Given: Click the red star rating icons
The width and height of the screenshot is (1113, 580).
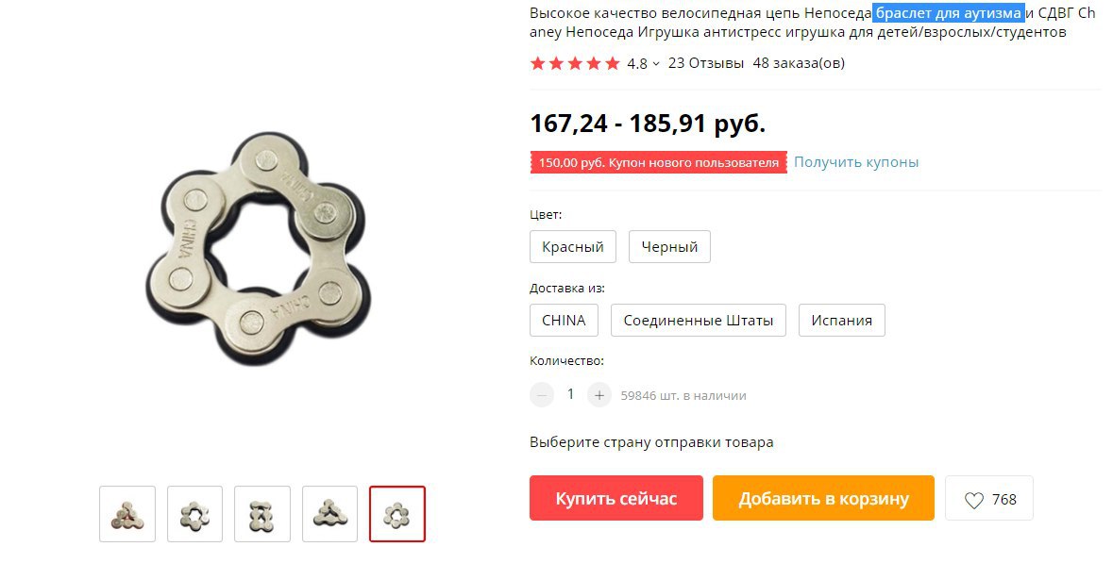Looking at the screenshot, I should click(575, 64).
